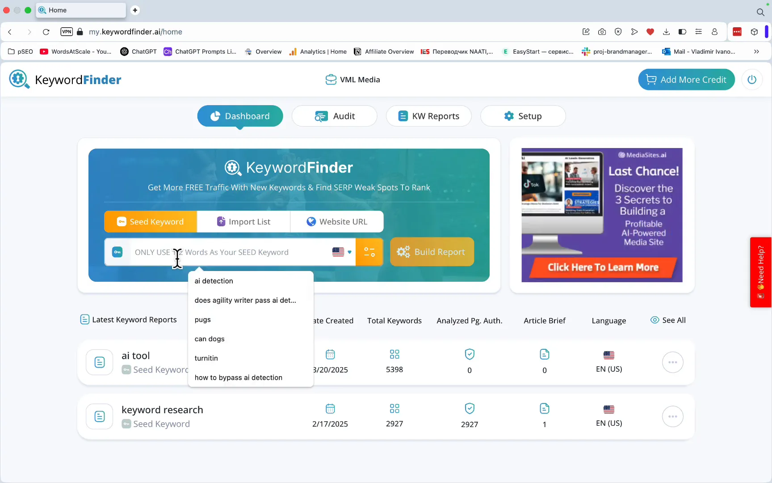This screenshot has width=772, height=483.
Task: Open the keyword research report title
Action: (162, 410)
